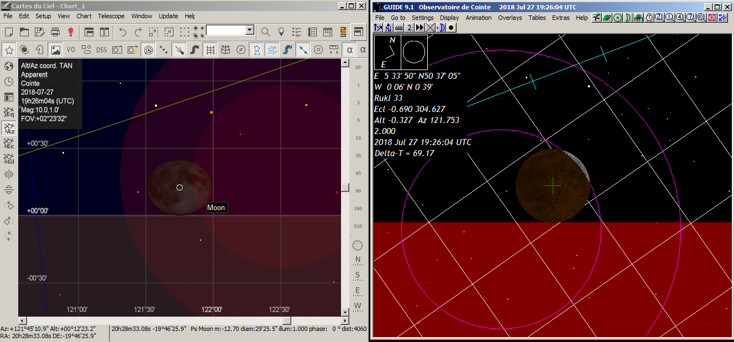Open Extras menu in GUIDE 9.1
This screenshot has height=342, width=734.
(560, 18)
